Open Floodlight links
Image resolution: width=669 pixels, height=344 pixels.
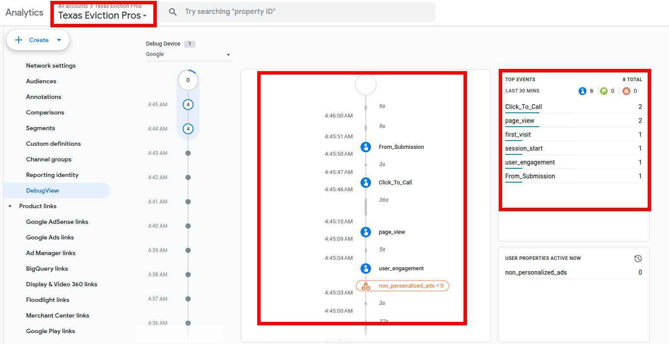pos(48,300)
